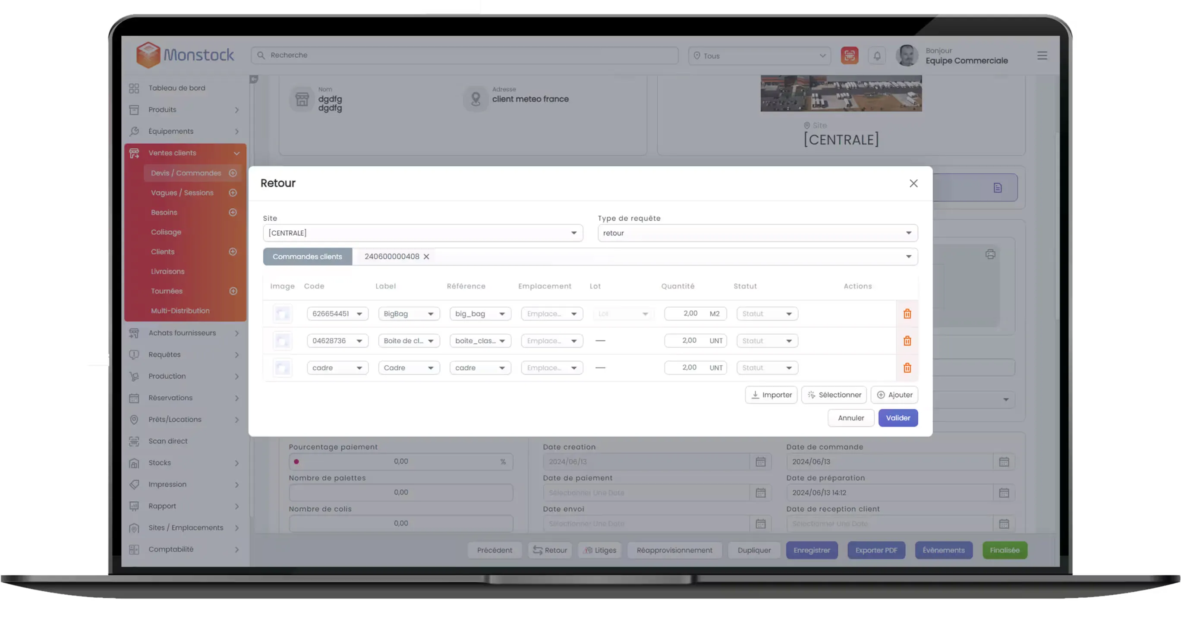Add new Devis / Commandes with plus icon
Screen dimensions: 1181x621
pyautogui.click(x=233, y=173)
